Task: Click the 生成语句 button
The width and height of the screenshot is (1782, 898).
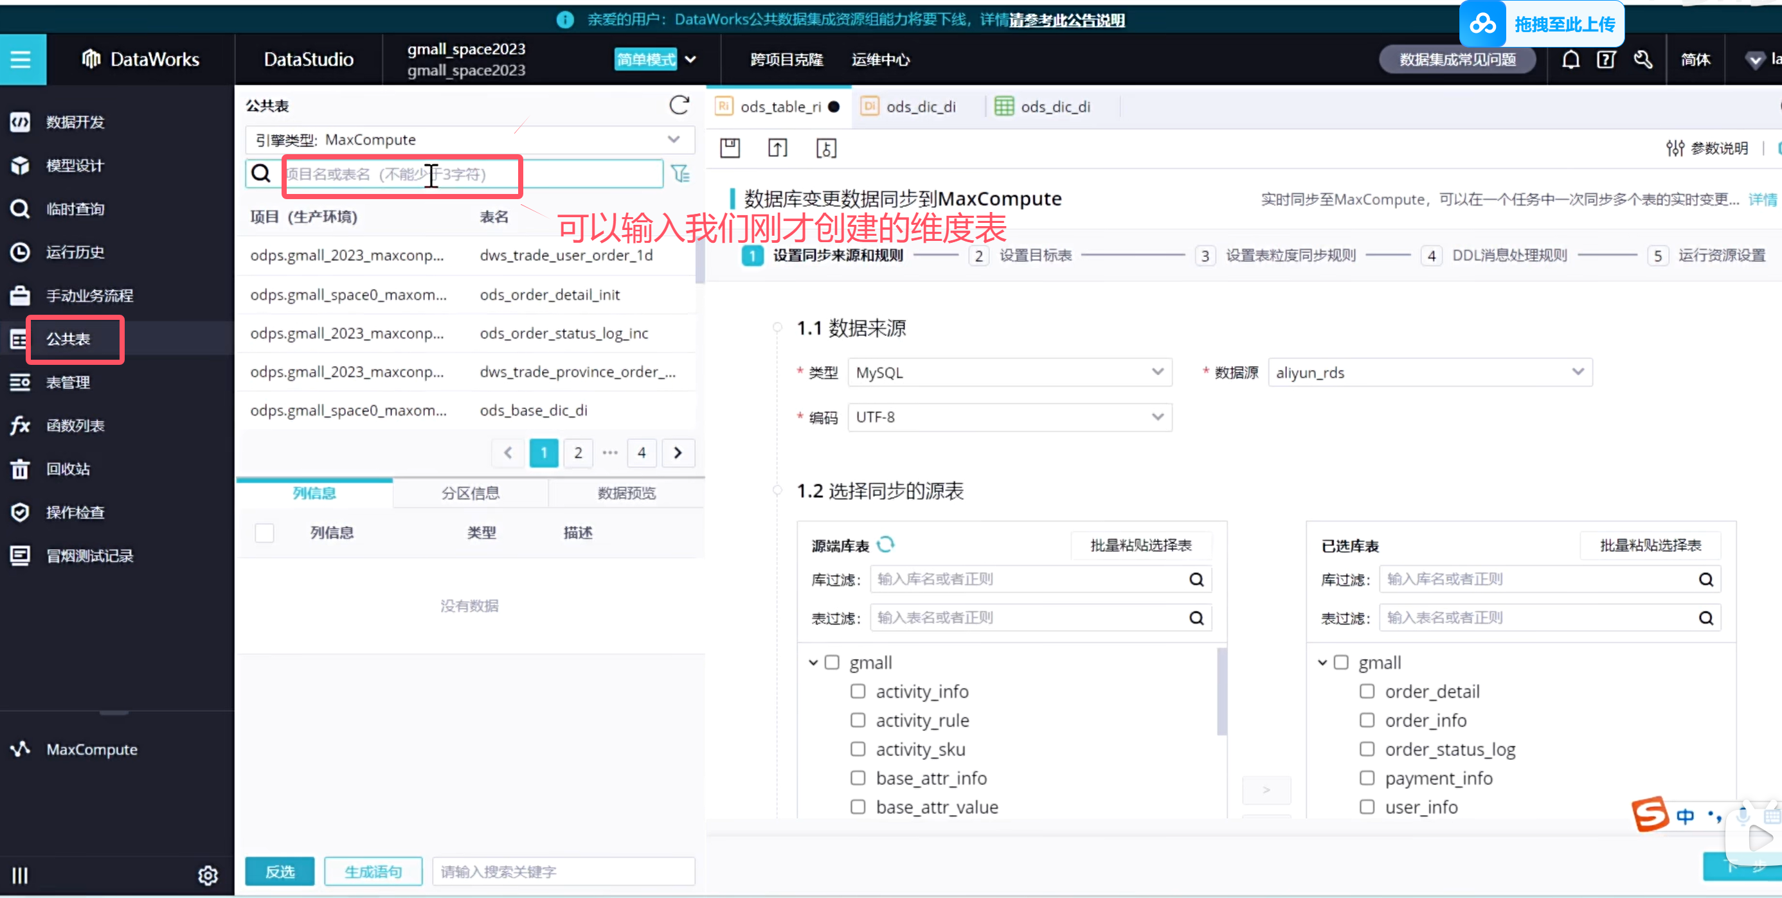Action: pos(373,871)
